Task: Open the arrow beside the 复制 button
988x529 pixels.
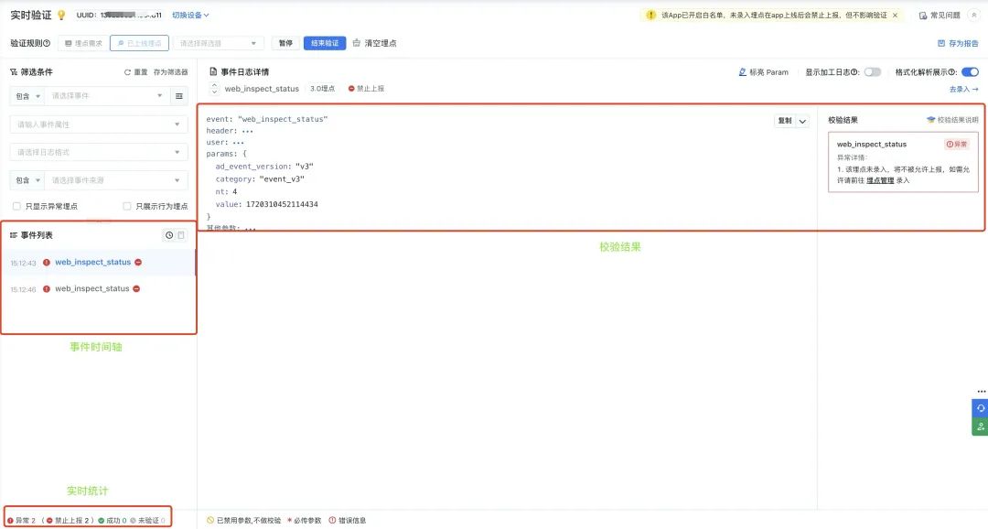Action: tap(802, 121)
